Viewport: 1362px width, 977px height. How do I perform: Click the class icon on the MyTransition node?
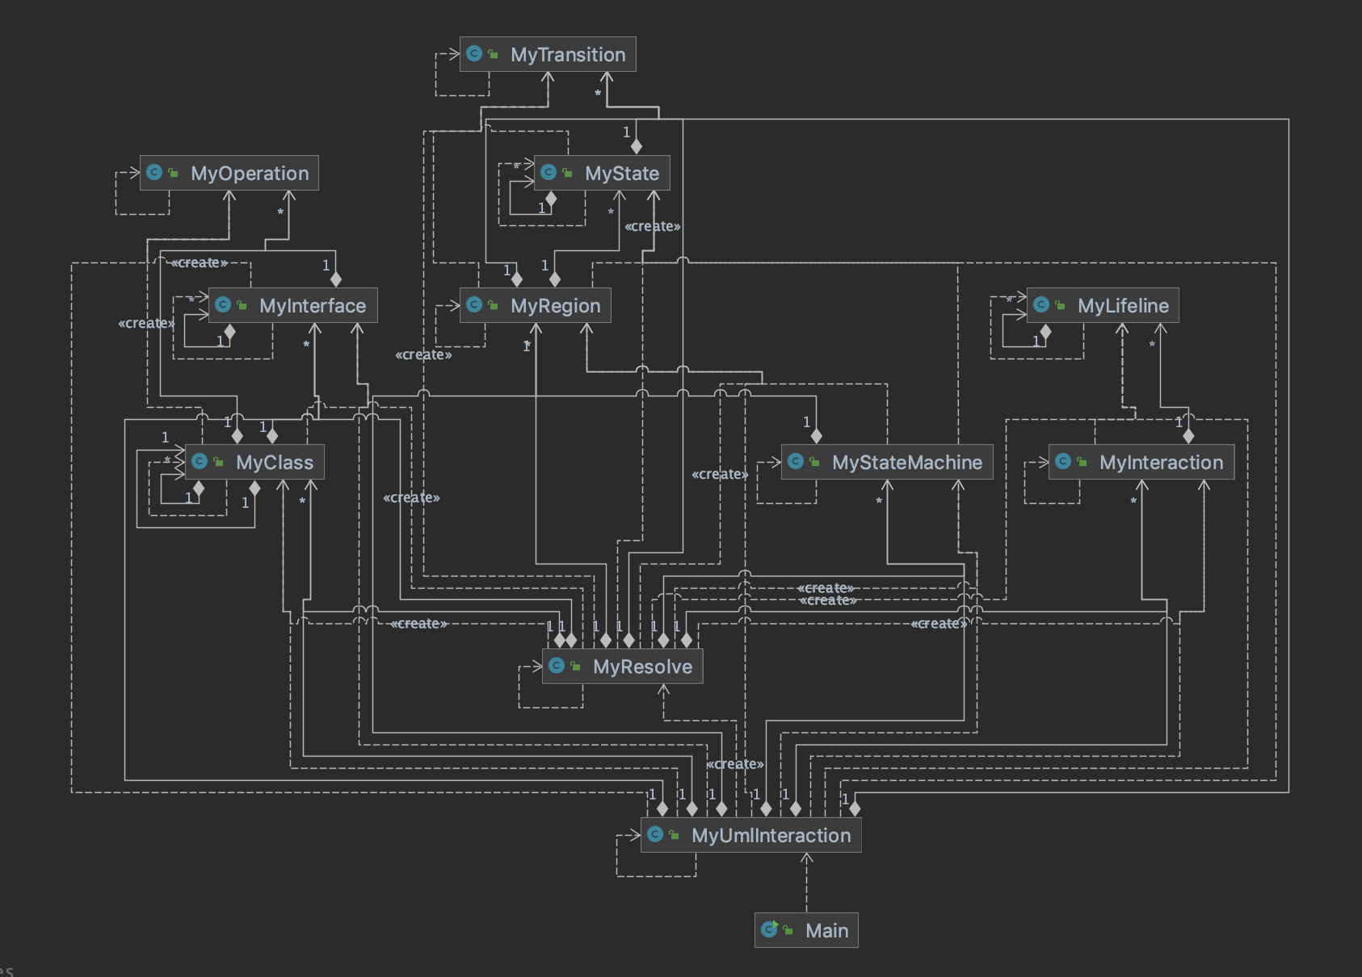[x=474, y=54]
